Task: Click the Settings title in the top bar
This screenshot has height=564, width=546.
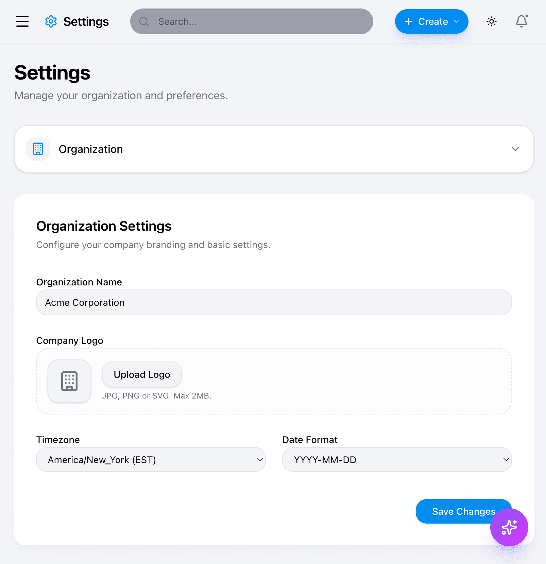Action: coord(86,21)
